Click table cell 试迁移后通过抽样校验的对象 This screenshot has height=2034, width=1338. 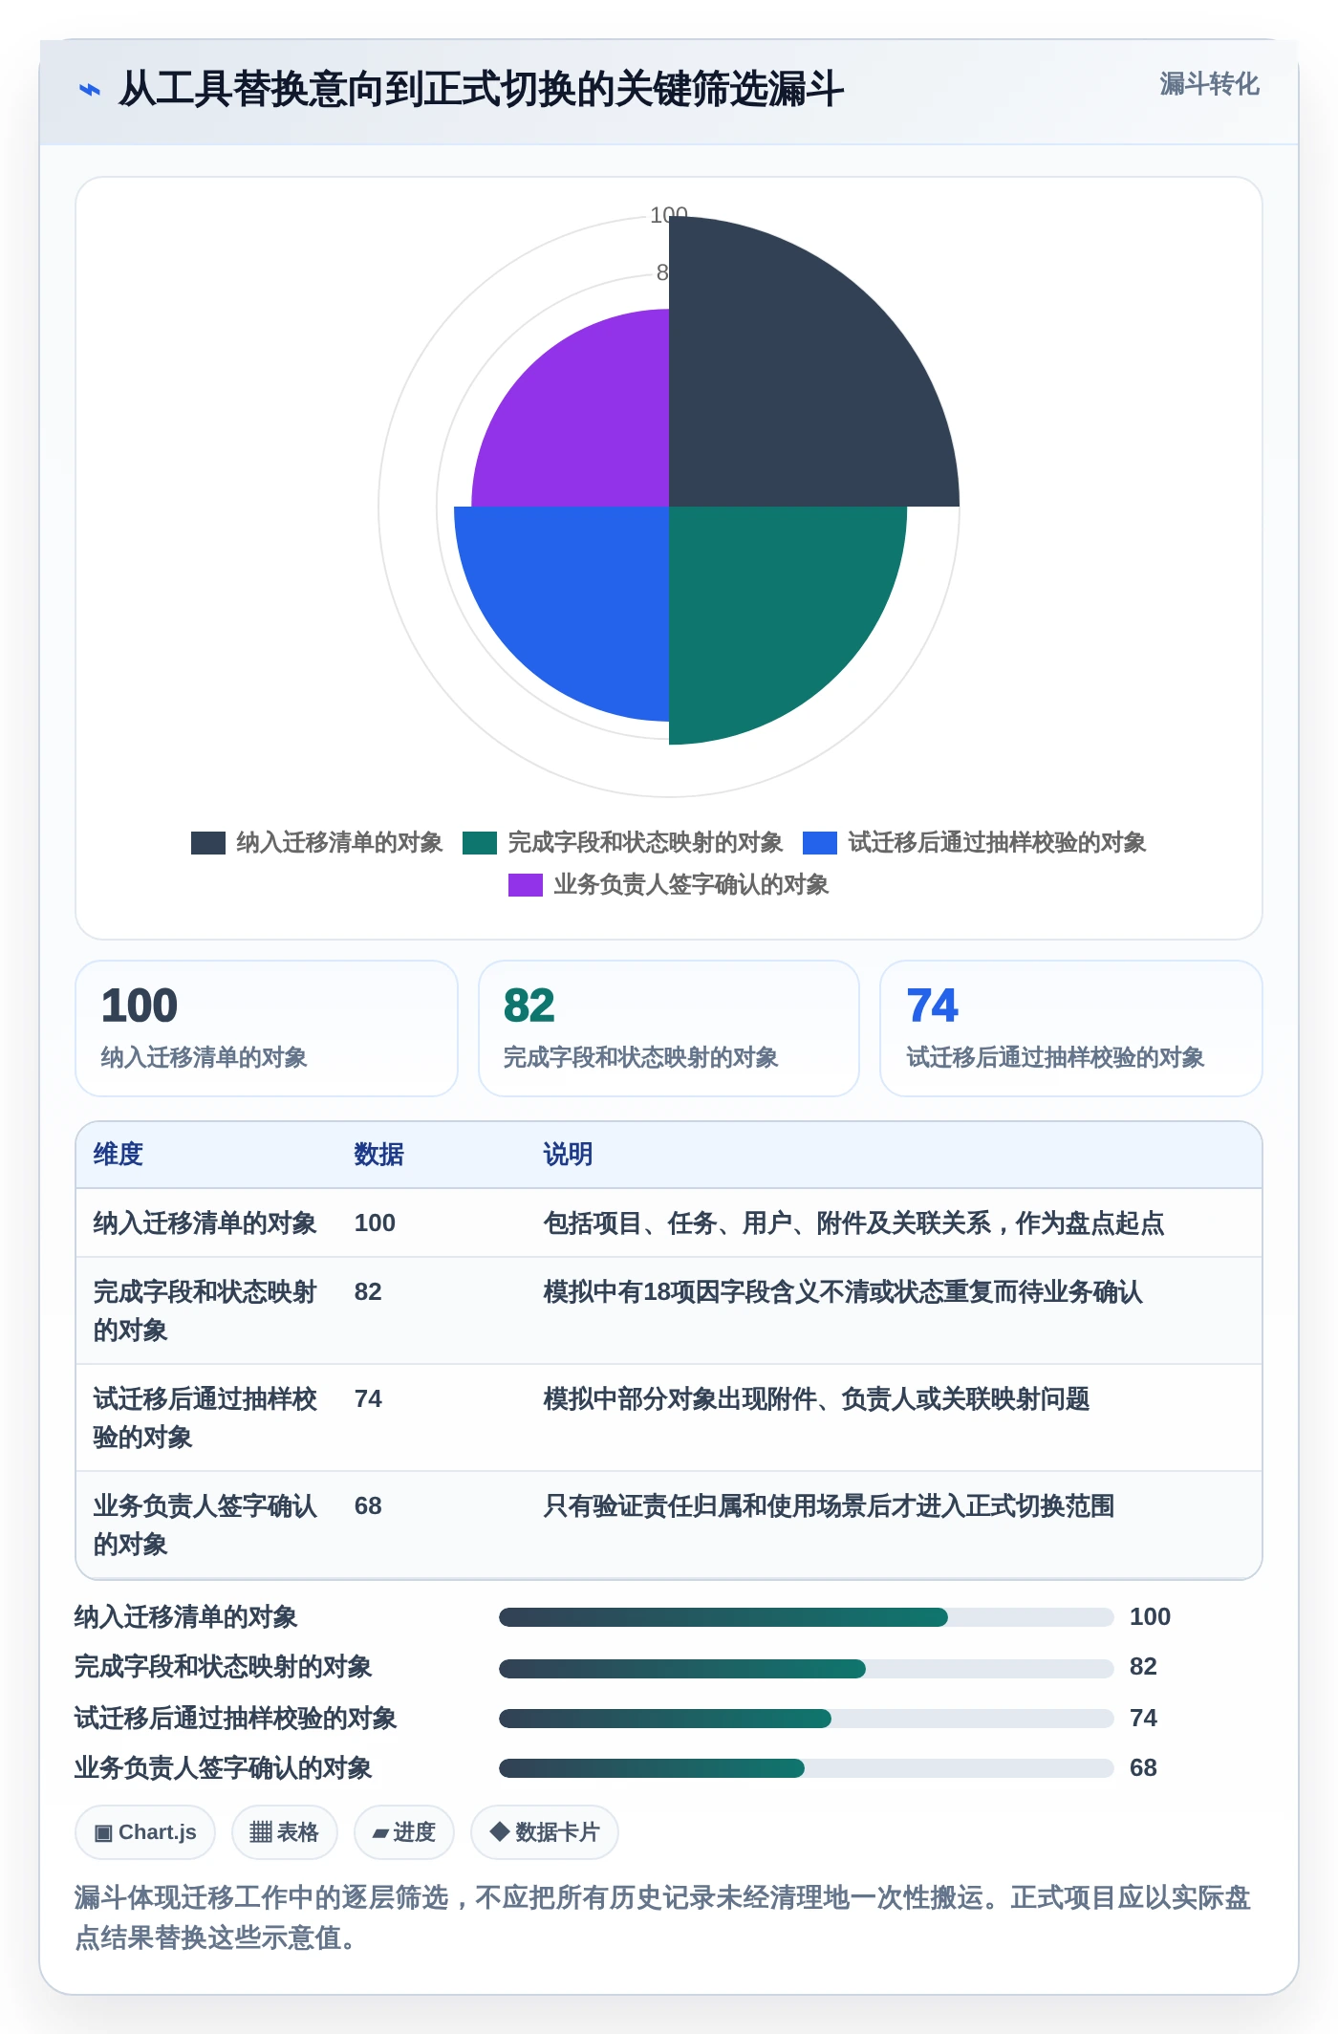(x=205, y=1417)
